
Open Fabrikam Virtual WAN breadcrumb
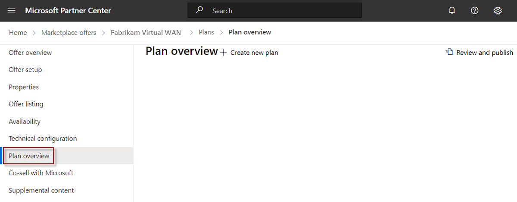(x=146, y=32)
